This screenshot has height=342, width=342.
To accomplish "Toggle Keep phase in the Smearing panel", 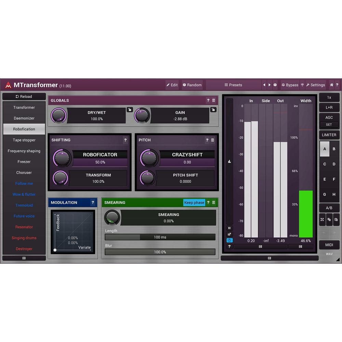I will tap(194, 202).
